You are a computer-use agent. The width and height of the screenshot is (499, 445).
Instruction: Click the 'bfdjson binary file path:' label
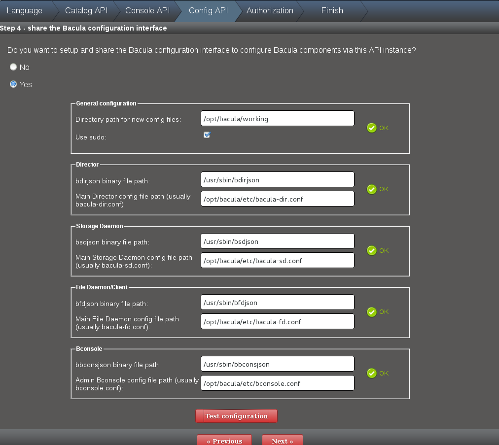point(112,304)
